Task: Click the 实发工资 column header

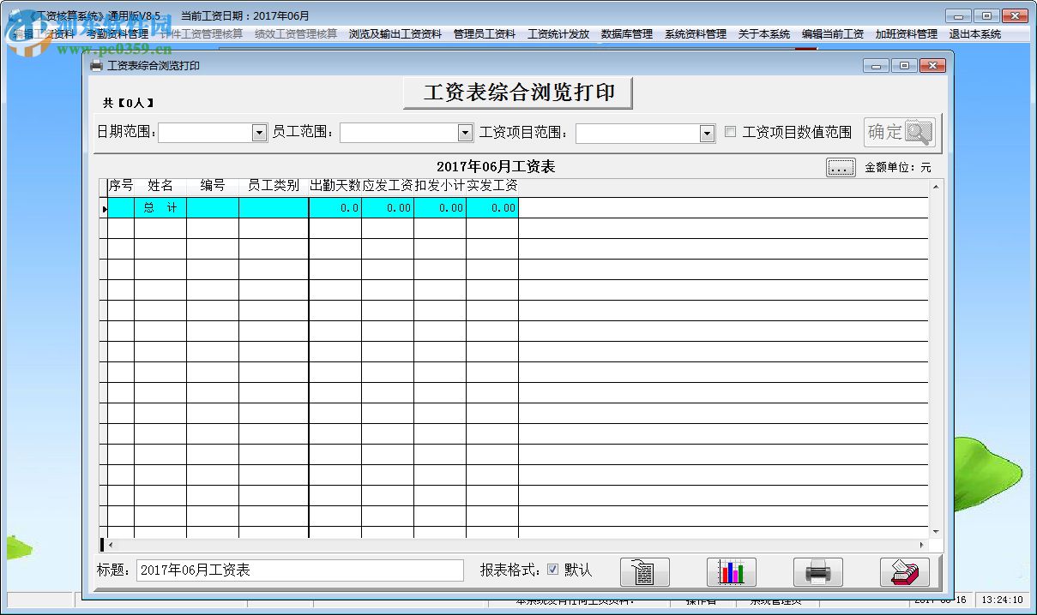Action: click(x=492, y=185)
